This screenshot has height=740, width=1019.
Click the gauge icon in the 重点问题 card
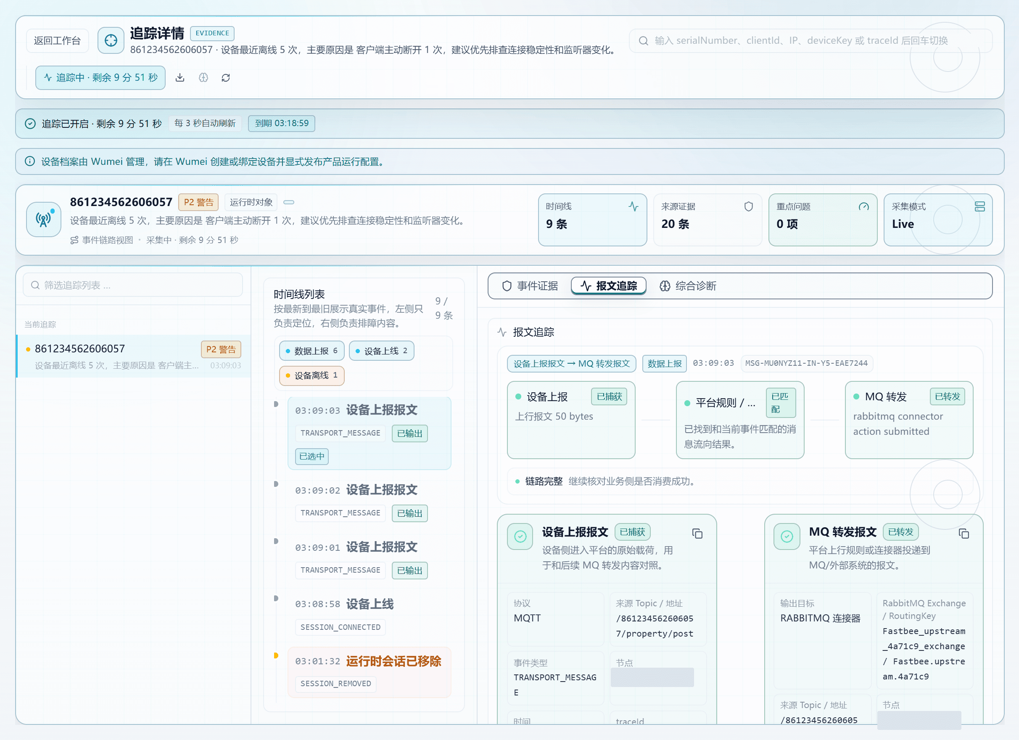tap(863, 206)
